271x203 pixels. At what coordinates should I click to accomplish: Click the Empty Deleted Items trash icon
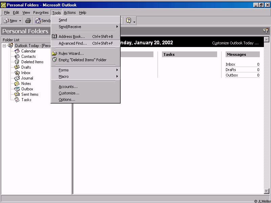[55, 60]
